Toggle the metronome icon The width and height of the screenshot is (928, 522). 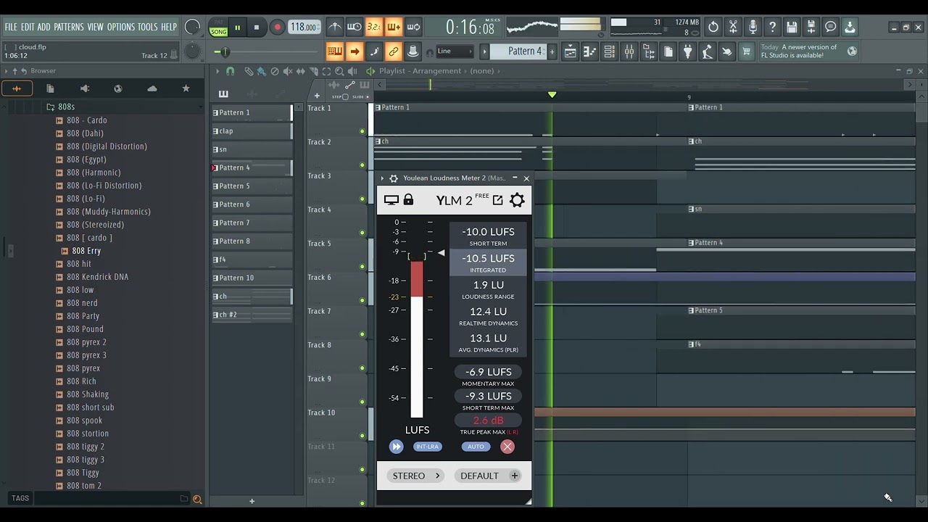coord(334,27)
